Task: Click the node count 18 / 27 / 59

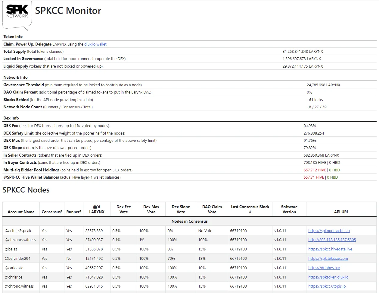Action: pos(317,107)
